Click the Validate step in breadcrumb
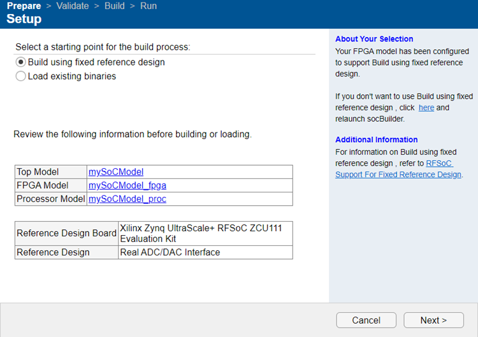Screen dimensions: 478x337 pyautogui.click(x=73, y=6)
